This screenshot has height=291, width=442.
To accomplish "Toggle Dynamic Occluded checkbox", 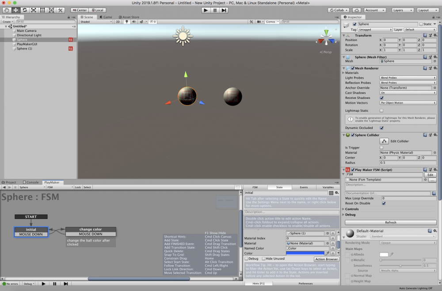I will coord(381,128).
